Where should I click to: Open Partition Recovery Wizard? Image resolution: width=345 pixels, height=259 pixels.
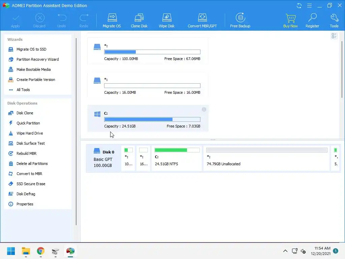click(38, 59)
